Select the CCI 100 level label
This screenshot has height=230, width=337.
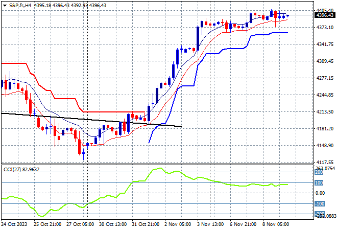coord(318,182)
